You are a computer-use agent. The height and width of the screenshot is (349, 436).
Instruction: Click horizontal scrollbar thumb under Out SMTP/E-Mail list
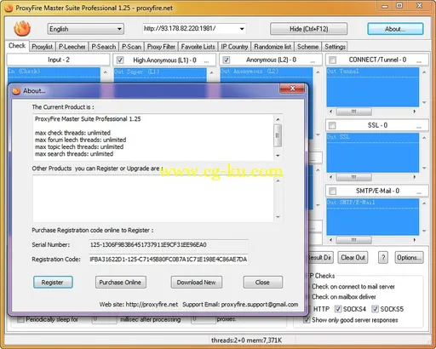354,240
